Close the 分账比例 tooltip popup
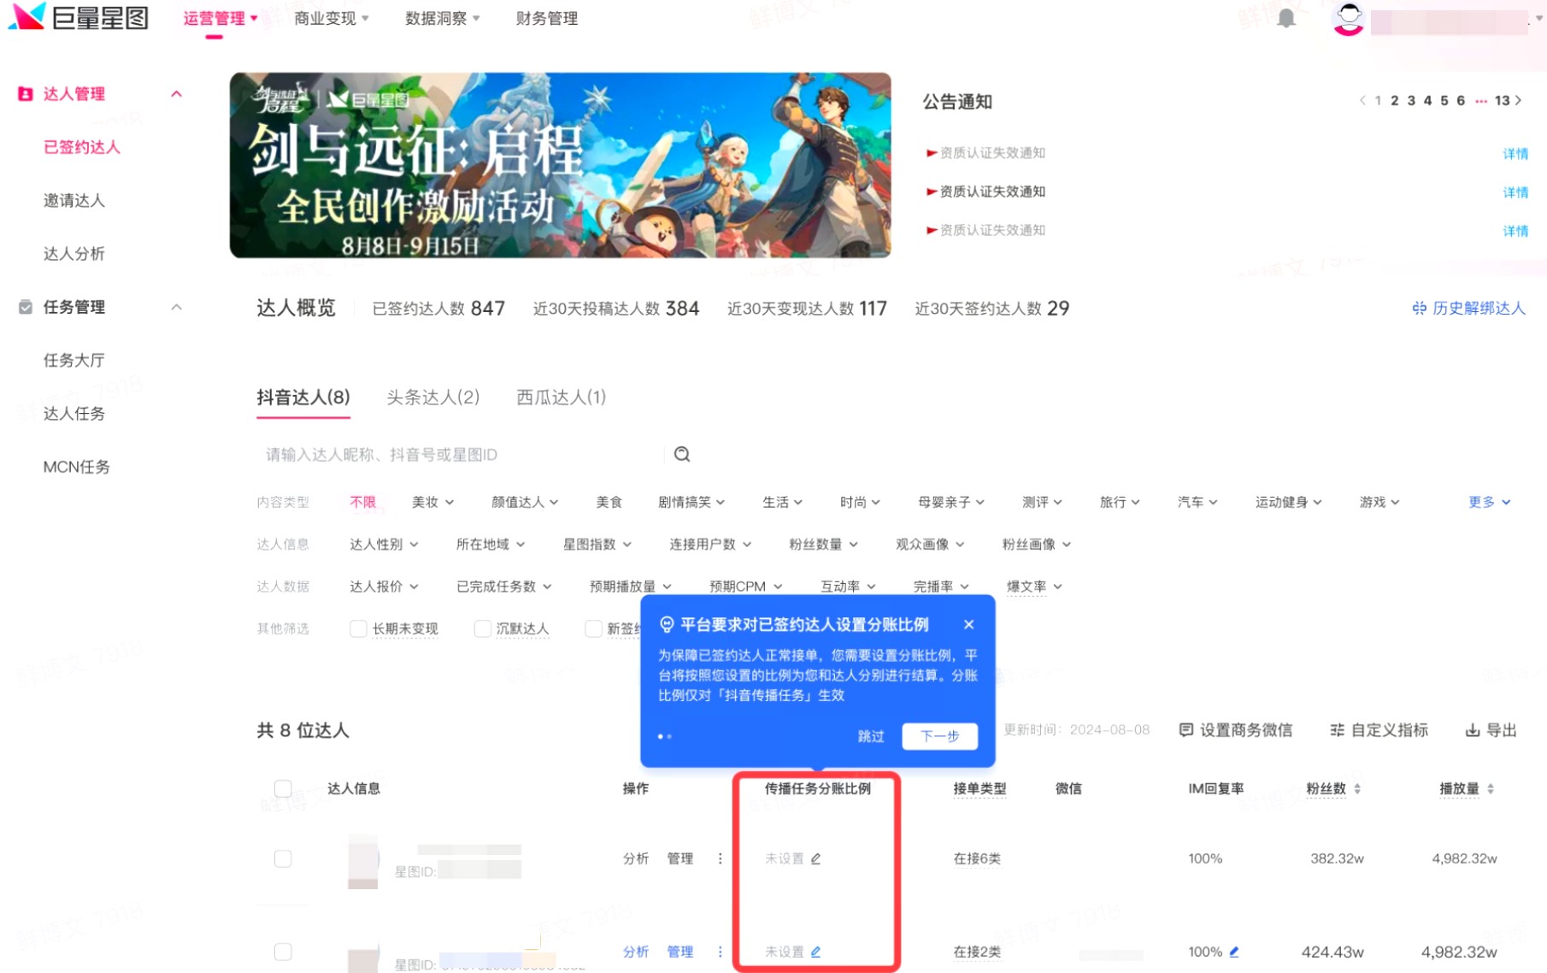Screen dimensions: 1547x973 click(968, 624)
